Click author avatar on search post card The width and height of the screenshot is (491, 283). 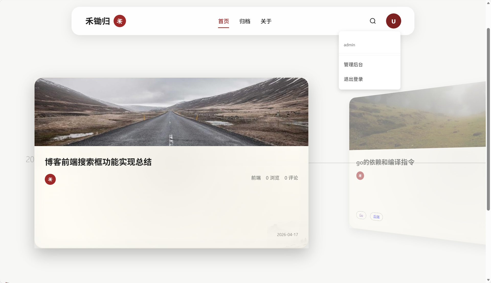(50, 179)
